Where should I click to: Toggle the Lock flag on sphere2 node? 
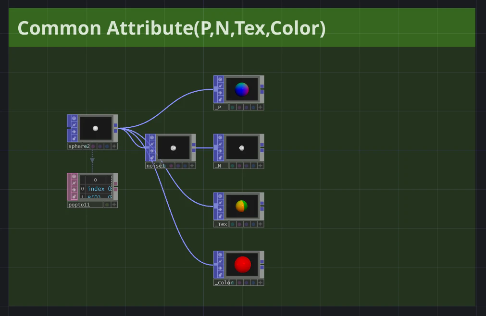(74, 138)
